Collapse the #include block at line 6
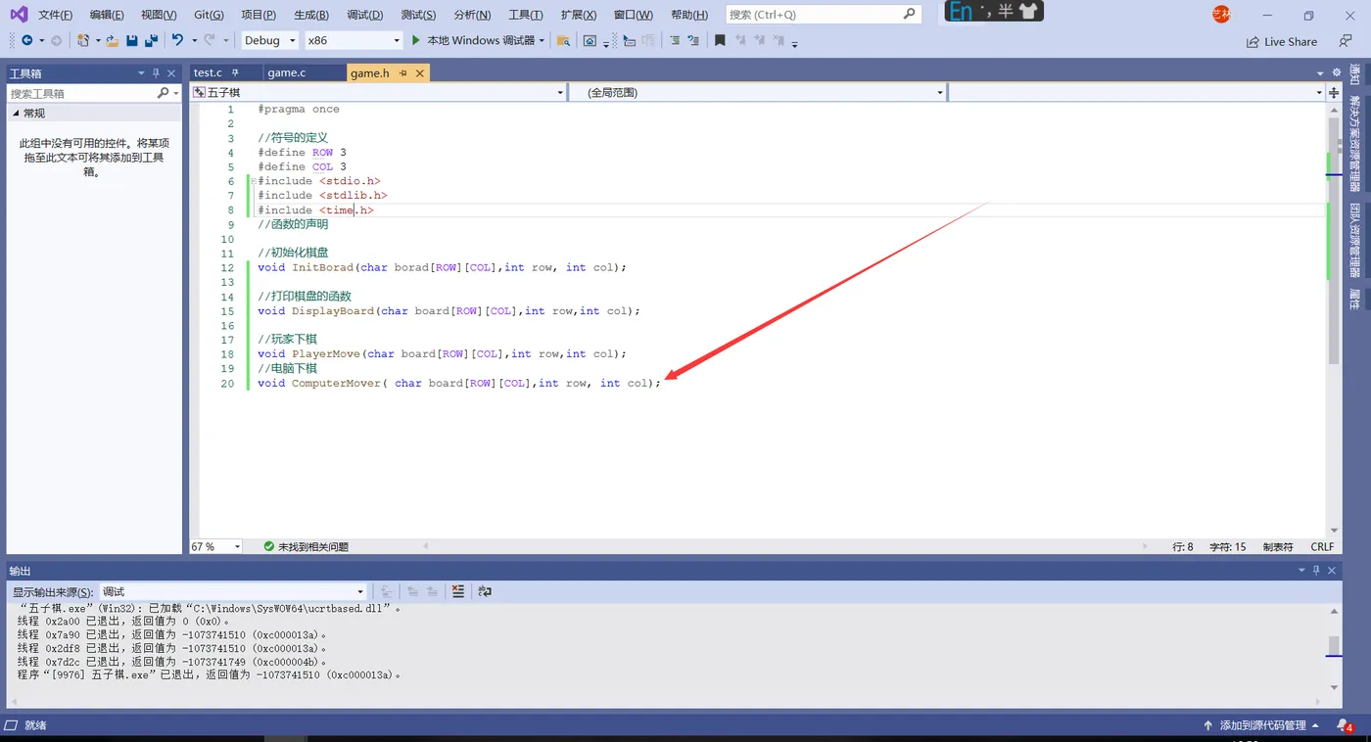Viewport: 1371px width, 742px height. [254, 181]
